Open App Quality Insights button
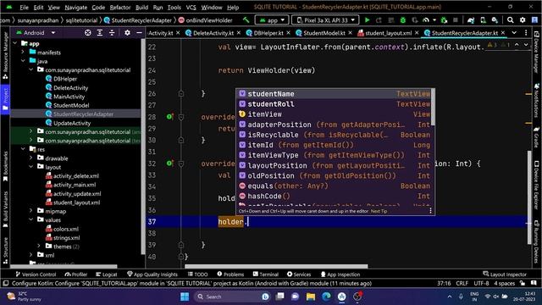 pos(152,274)
